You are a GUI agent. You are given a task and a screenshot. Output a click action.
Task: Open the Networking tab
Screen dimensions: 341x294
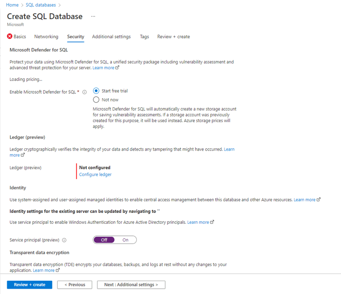(46, 36)
